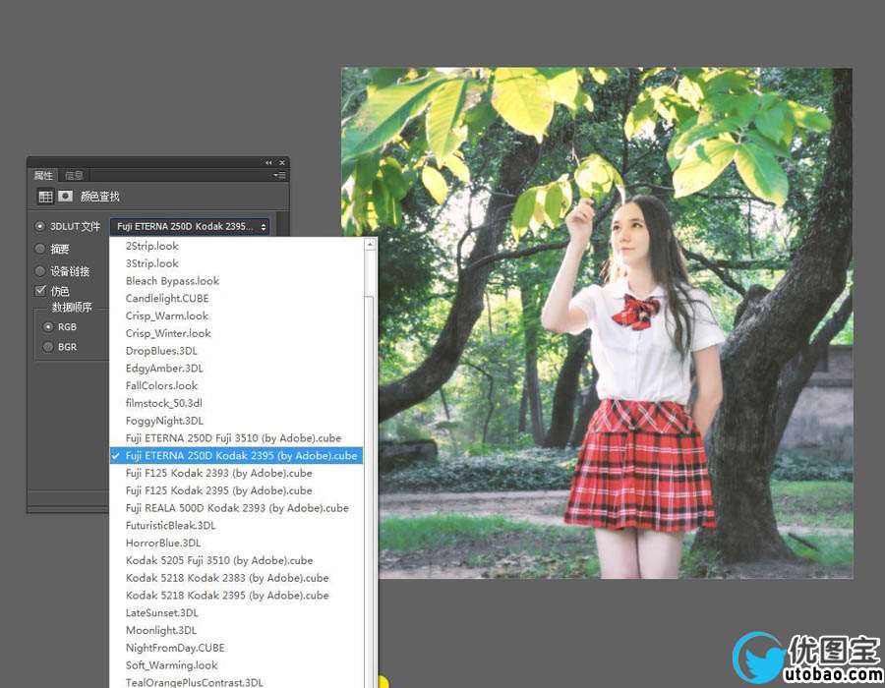Screen dimensions: 885x688
Task: Choose Kodak 5205 Fuji 3510 cube
Action: point(236,560)
